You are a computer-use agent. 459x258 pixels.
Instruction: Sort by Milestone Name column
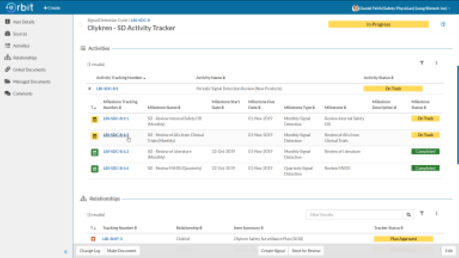pos(164,107)
